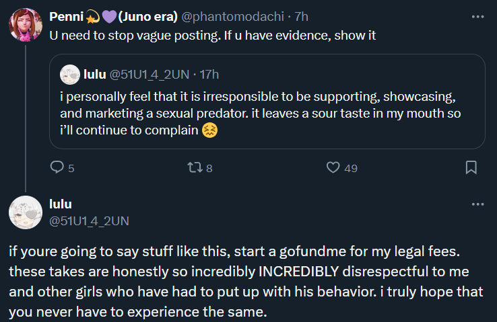Image resolution: width=497 pixels, height=322 pixels.
Task: Click @51U1_4_2UN handle under lulu's reply name
Action: (89, 220)
